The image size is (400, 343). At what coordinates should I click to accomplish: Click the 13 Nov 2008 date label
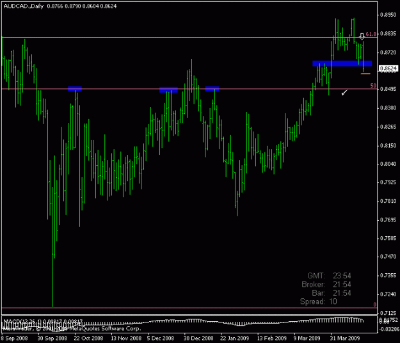tap(126, 338)
